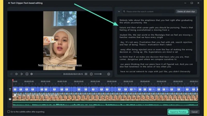The height and width of the screenshot is (116, 207).
Task: Click the 00:00:50:00 mark on the ruler
Action: [178, 81]
